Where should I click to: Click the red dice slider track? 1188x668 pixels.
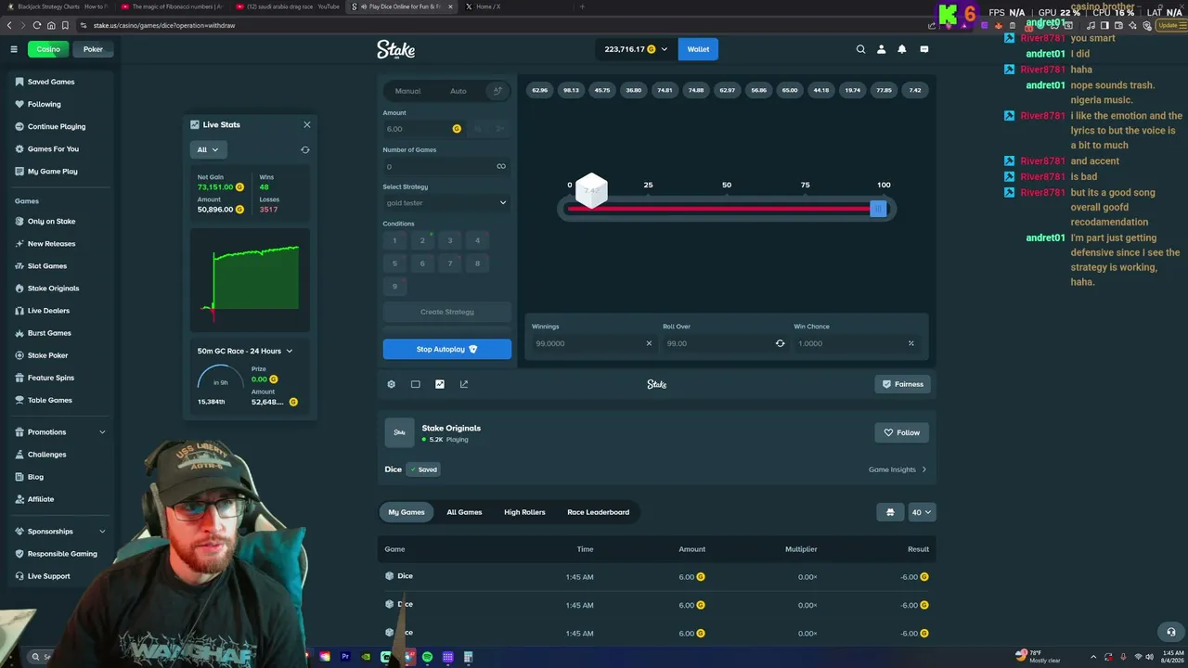[x=719, y=209]
